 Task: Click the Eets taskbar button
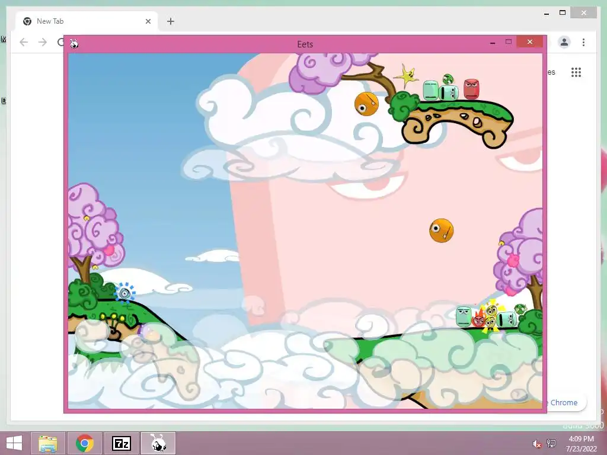[158, 443]
